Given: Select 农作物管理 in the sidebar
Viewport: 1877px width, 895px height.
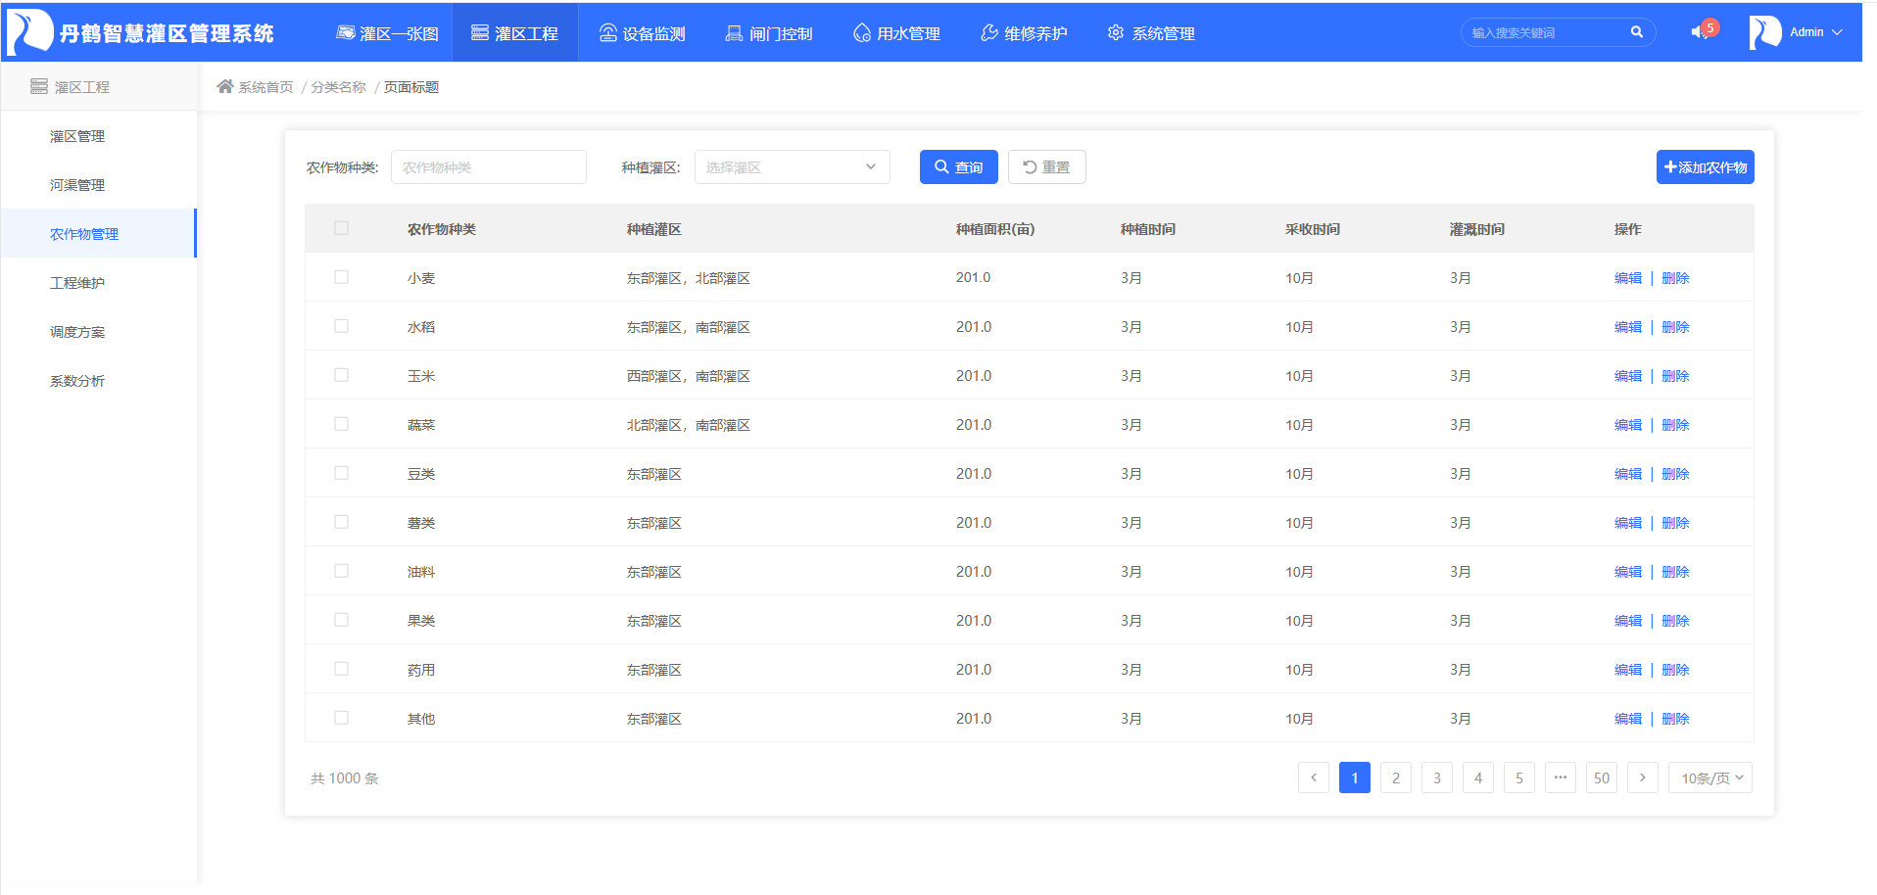Looking at the screenshot, I should [x=98, y=233].
